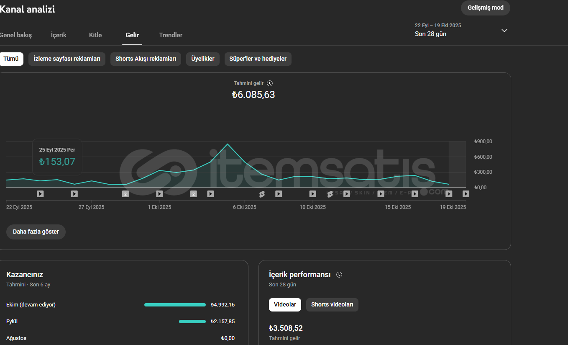Switch to the Kitle tab
Viewport: 568px width, 345px height.
[95, 35]
